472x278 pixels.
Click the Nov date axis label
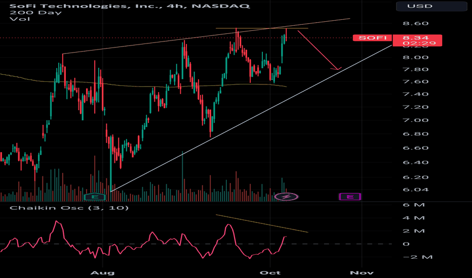coord(362,273)
